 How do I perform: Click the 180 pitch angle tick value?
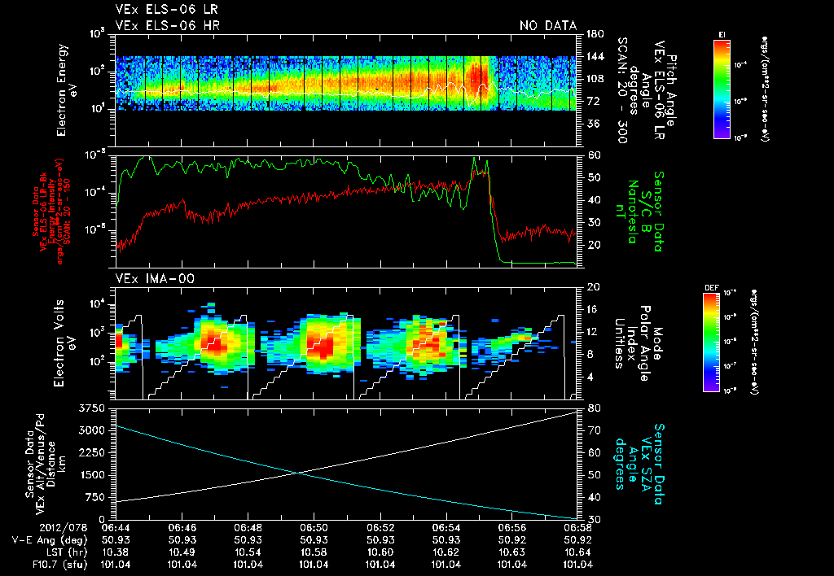coord(595,34)
